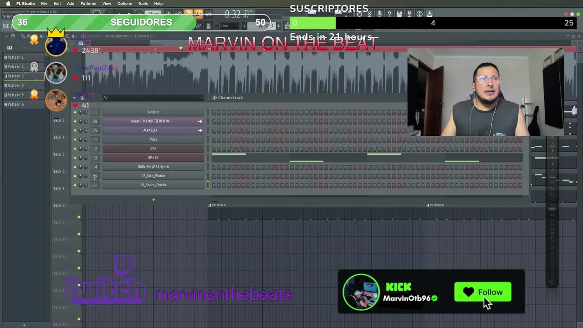Viewport: 583px width, 328px height.
Task: Open the Help menu
Action: coord(159,4)
